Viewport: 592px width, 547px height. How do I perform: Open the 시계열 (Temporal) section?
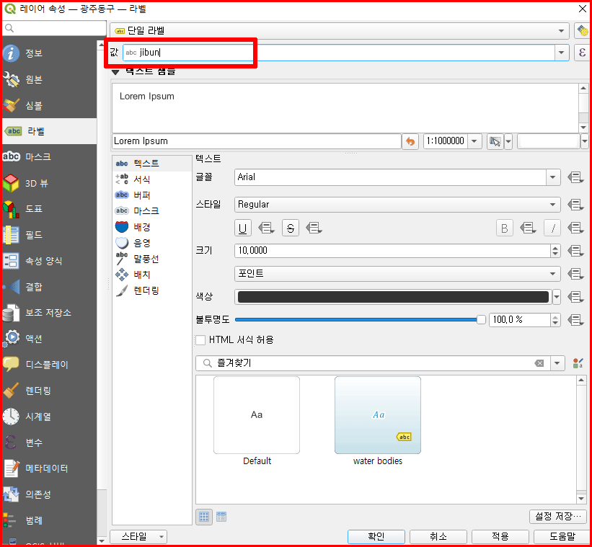coord(49,417)
